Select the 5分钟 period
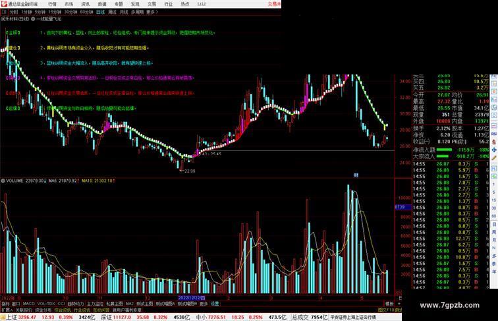This screenshot has height=321, width=498. 40,12
